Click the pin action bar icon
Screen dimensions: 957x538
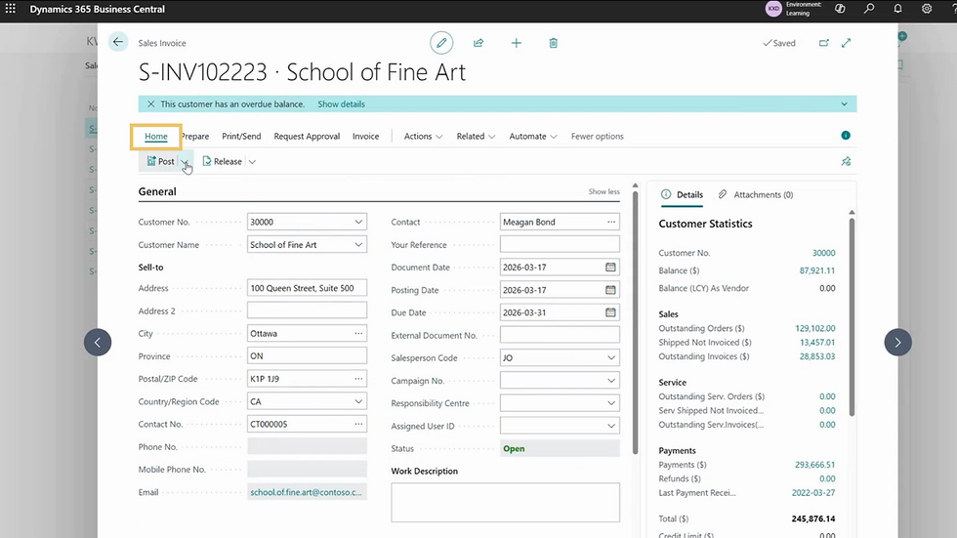point(846,162)
